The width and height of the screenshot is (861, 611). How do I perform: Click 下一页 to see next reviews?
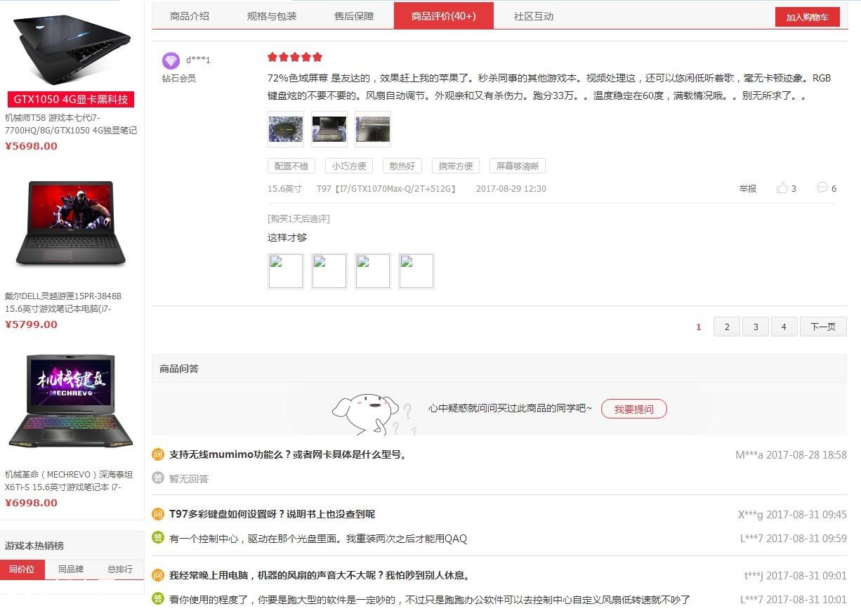[823, 327]
